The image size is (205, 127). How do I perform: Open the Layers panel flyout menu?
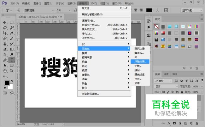202,74
